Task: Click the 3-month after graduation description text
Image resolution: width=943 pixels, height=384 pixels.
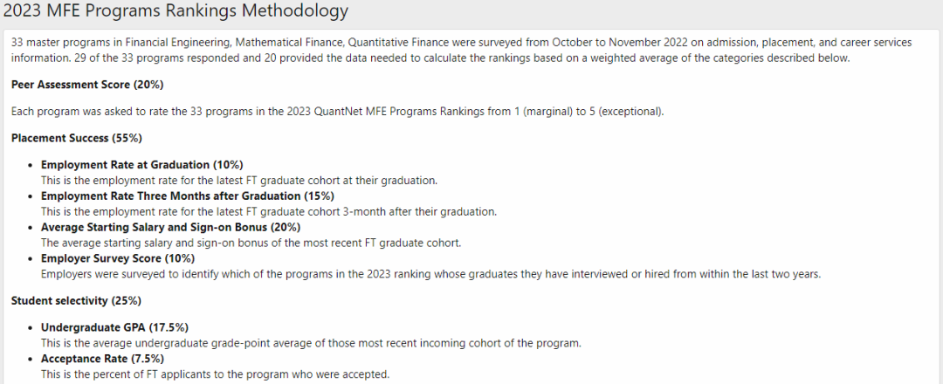Action: point(269,211)
